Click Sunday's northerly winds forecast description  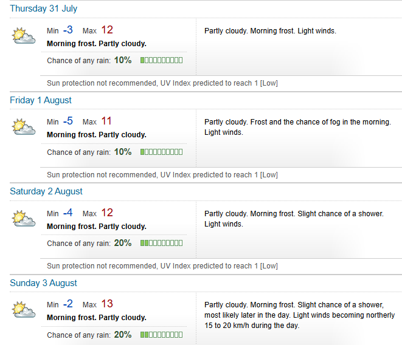(x=299, y=315)
